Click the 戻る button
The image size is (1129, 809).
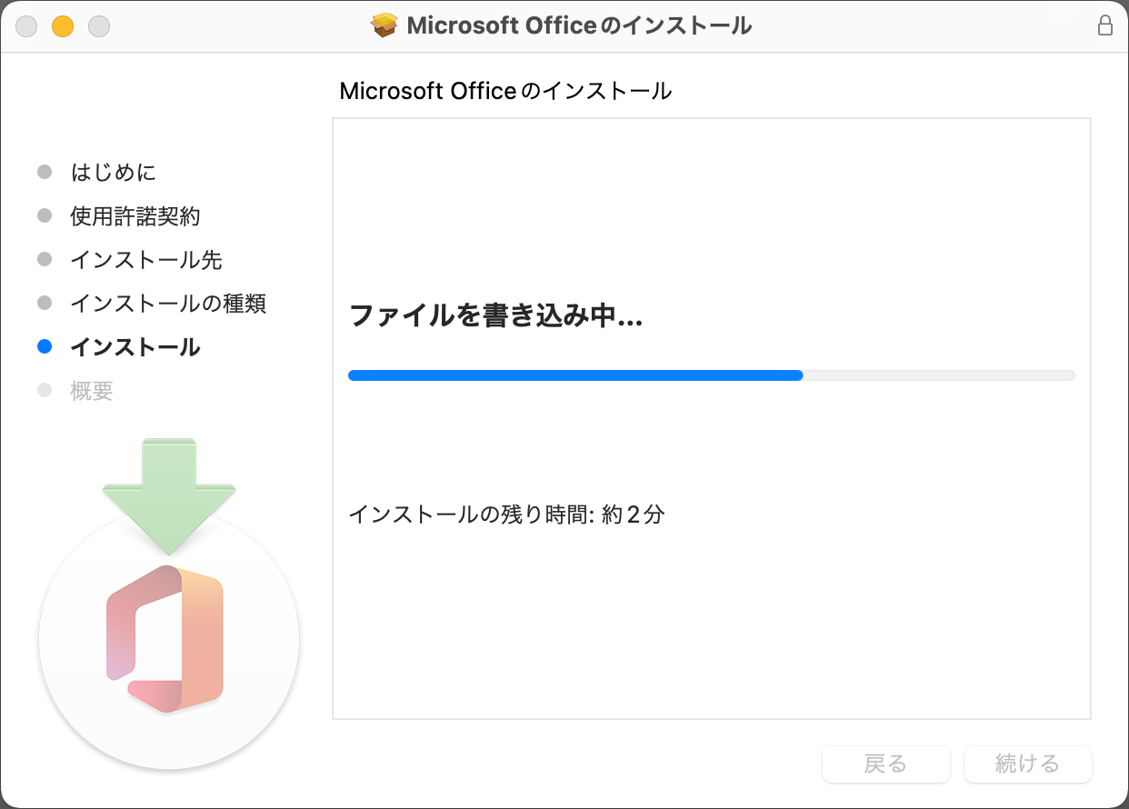pyautogui.click(x=885, y=764)
